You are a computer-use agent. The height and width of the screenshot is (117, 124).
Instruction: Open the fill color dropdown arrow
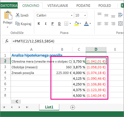[x=80, y=23]
